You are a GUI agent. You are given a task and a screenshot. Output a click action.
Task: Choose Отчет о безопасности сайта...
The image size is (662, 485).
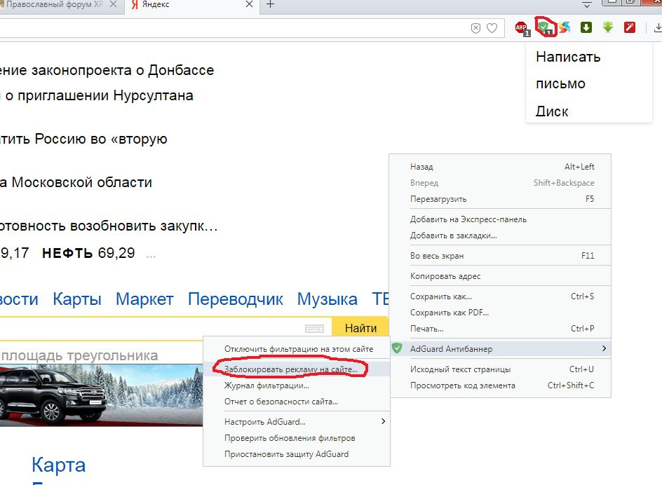pos(297,402)
